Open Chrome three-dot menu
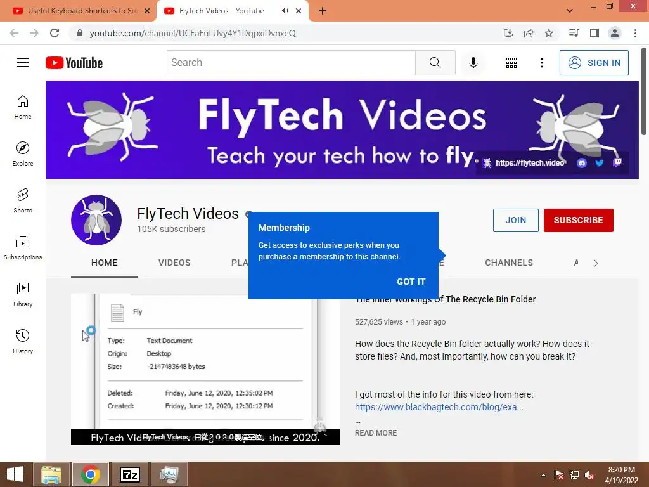 point(635,33)
